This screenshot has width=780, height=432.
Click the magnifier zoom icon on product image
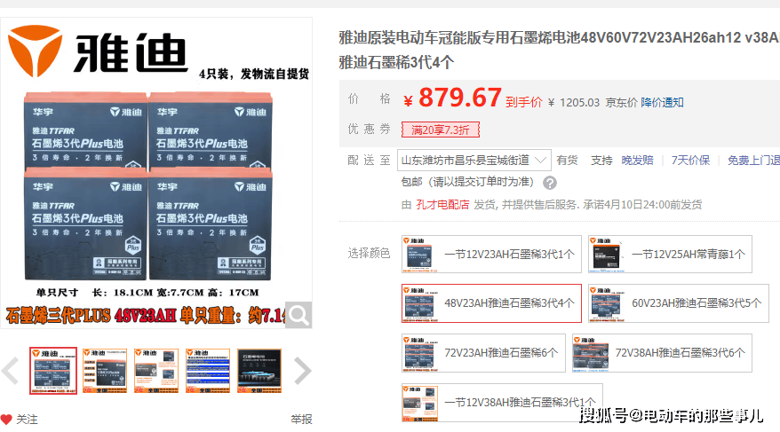click(x=298, y=314)
